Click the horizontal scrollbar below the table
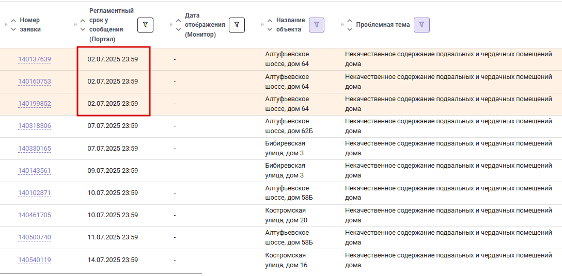 click(x=101, y=273)
